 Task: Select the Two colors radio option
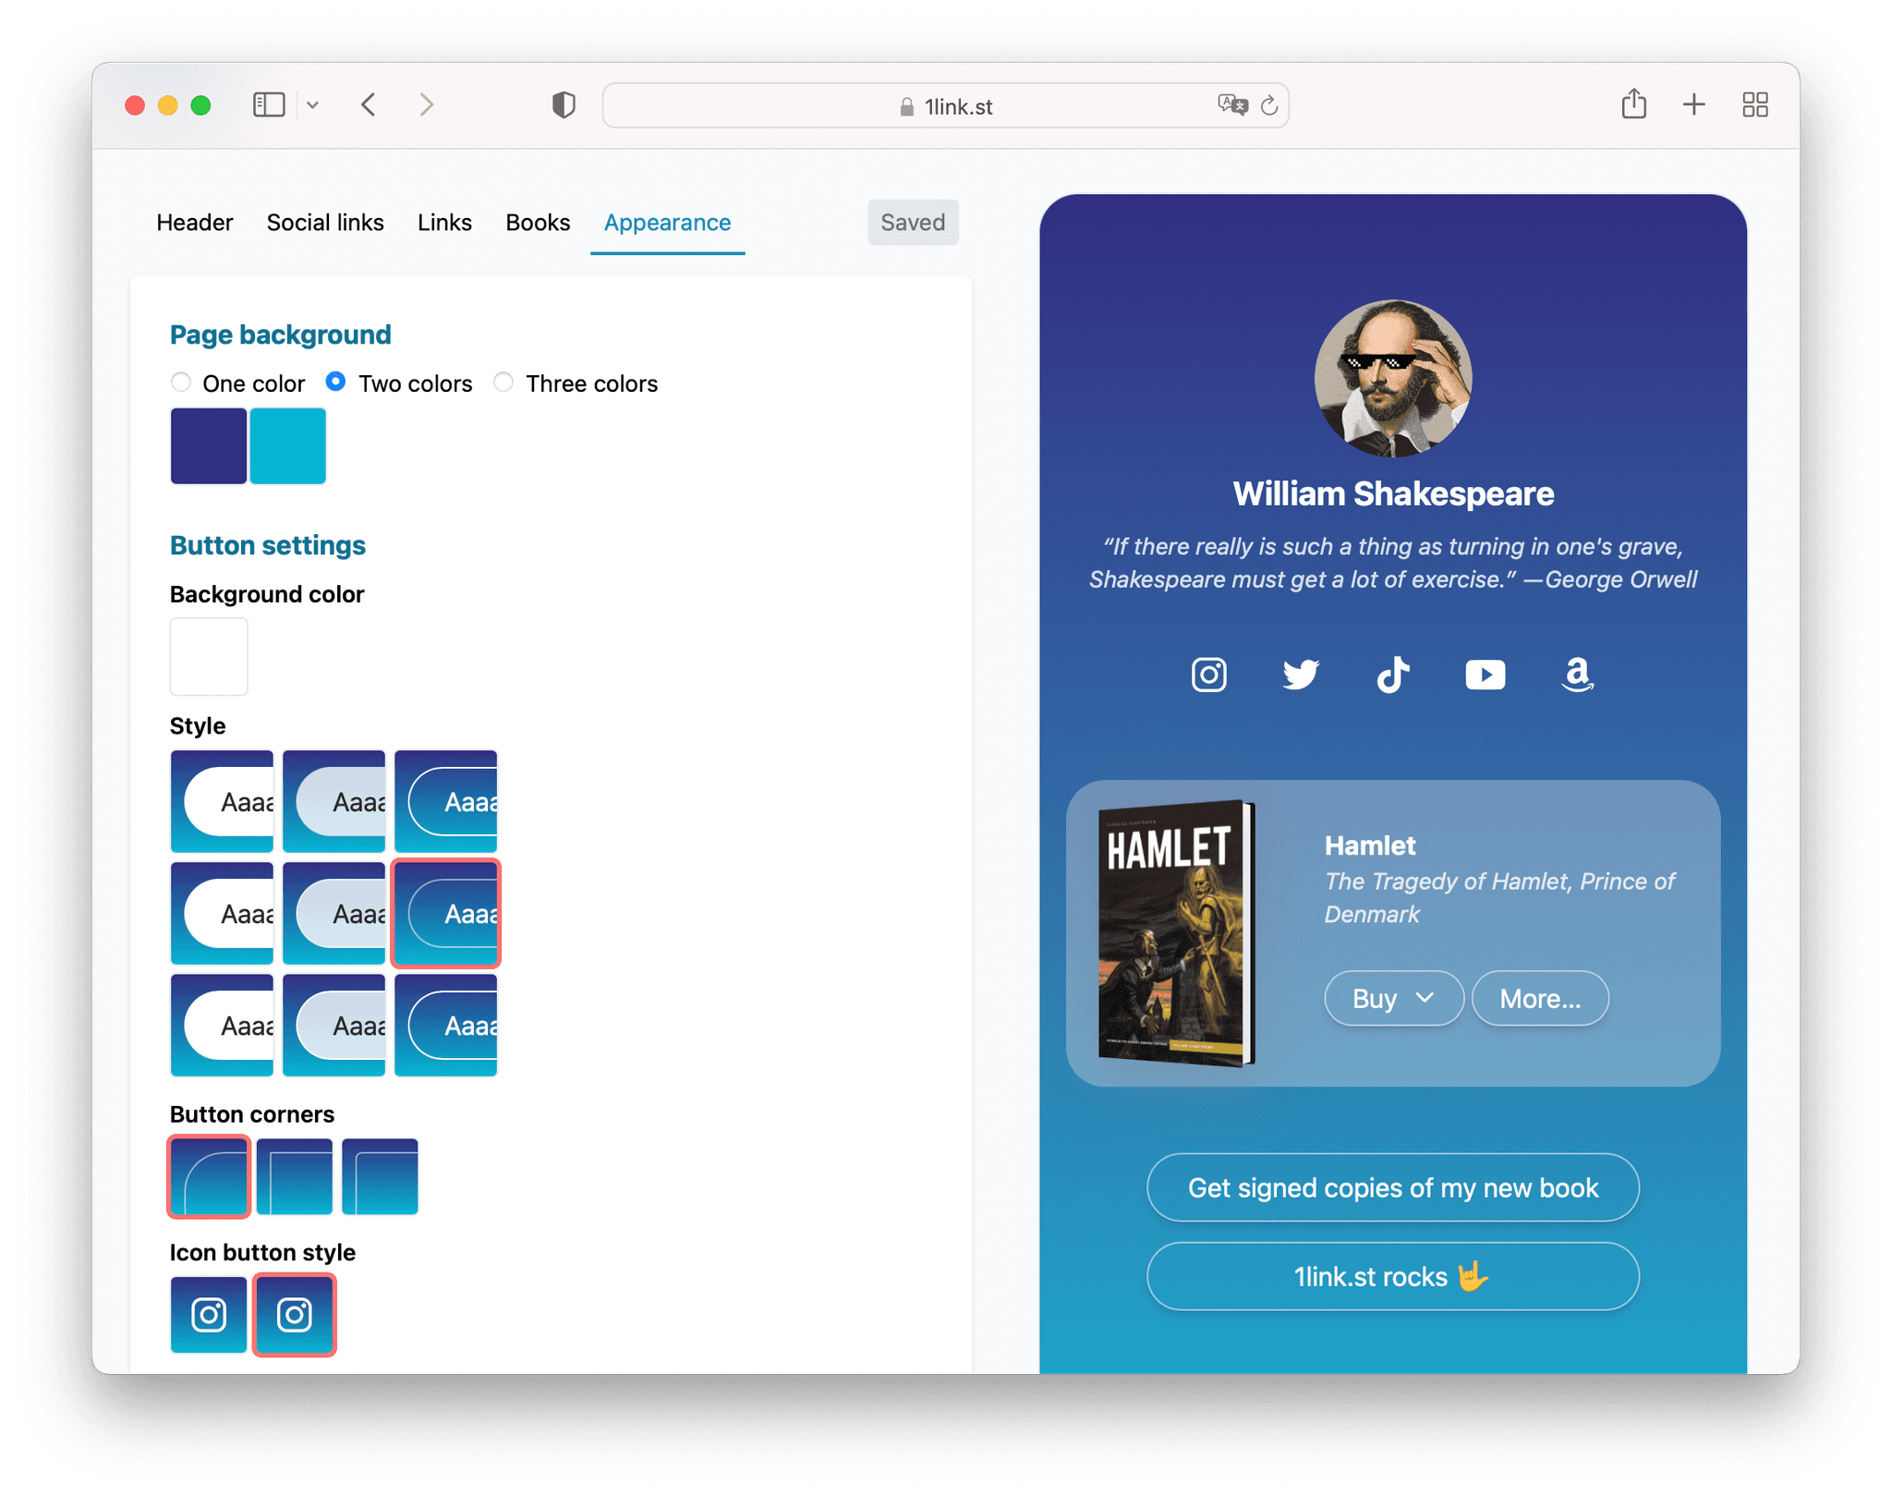click(x=336, y=382)
